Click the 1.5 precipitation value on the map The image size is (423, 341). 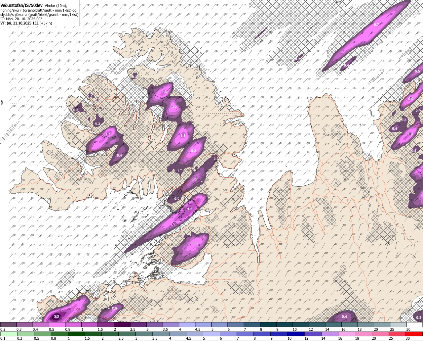point(190,209)
